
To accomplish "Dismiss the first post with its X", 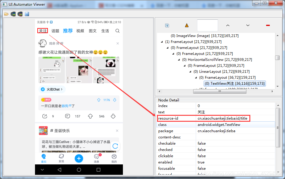I will (118, 43).
